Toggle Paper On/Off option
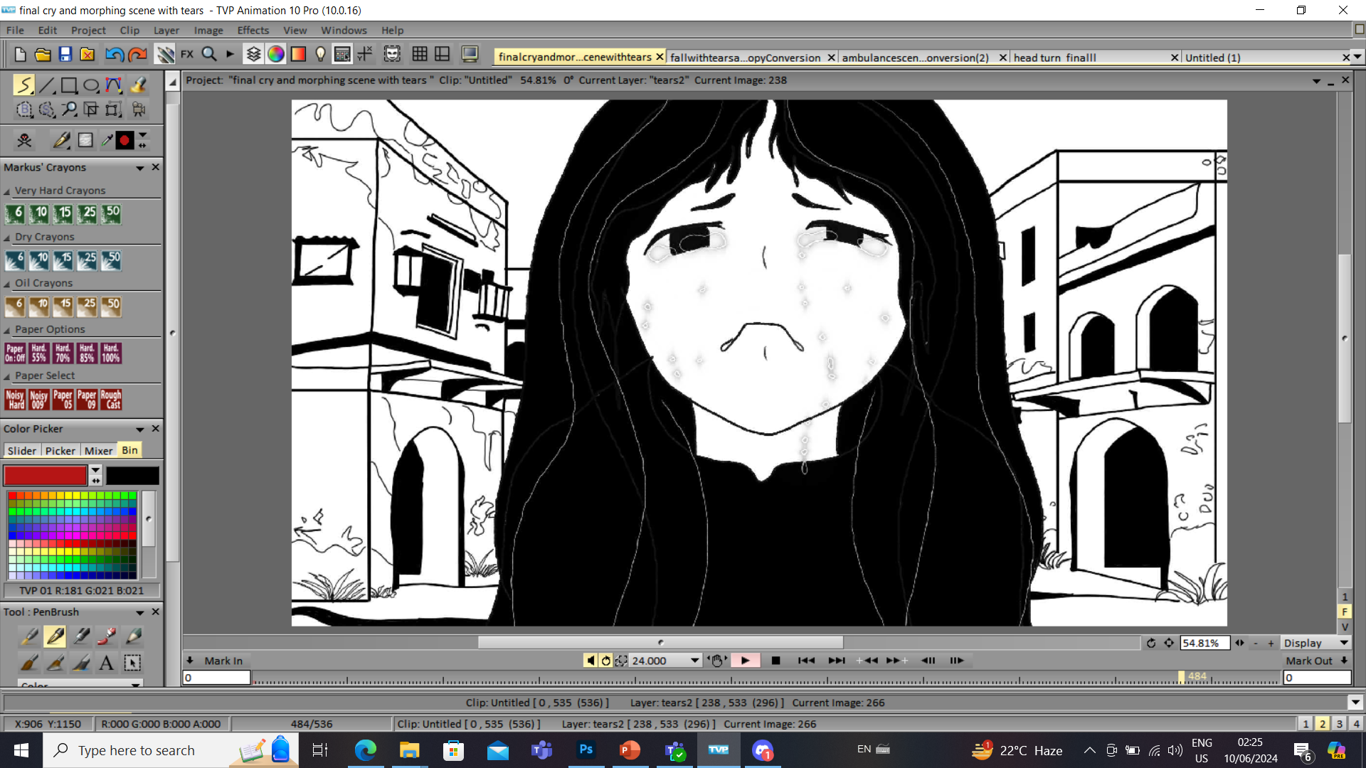 tap(15, 353)
